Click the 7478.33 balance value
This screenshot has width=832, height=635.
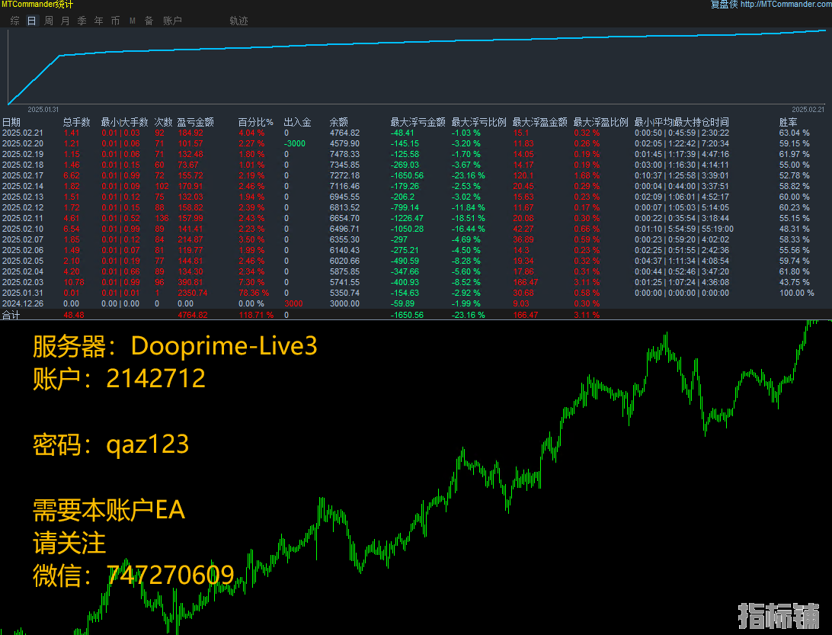(x=344, y=154)
